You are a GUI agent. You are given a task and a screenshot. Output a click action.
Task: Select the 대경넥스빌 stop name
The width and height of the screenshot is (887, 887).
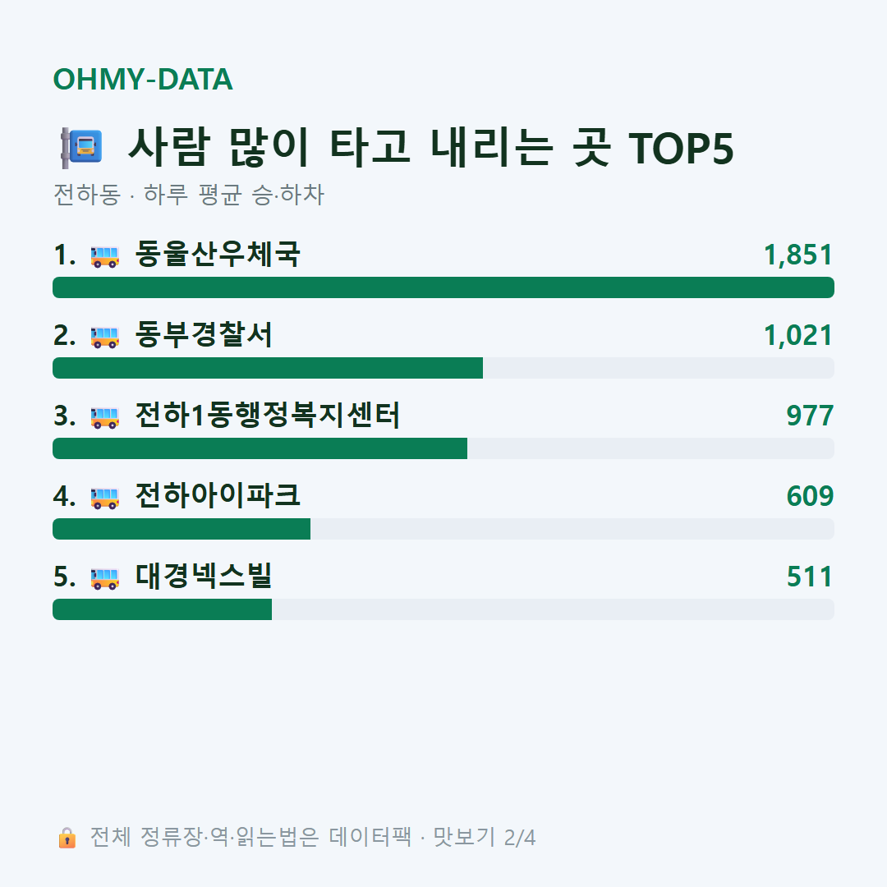click(204, 577)
